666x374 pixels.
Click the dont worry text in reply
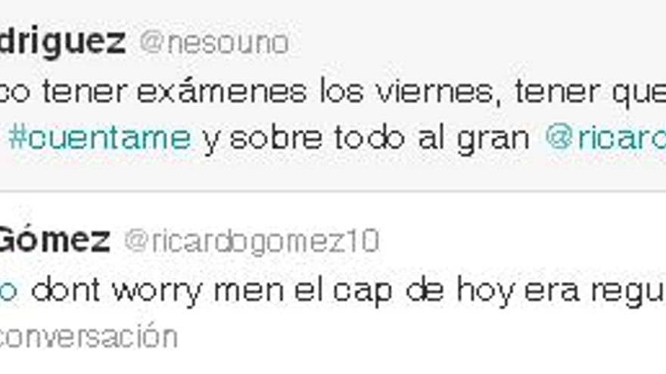[x=117, y=292]
